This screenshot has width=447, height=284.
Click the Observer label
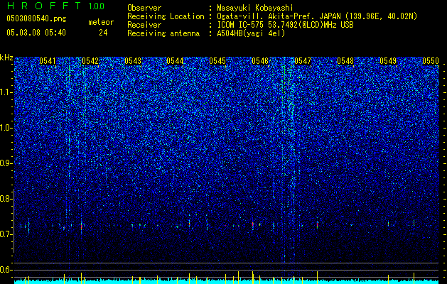tap(144, 9)
